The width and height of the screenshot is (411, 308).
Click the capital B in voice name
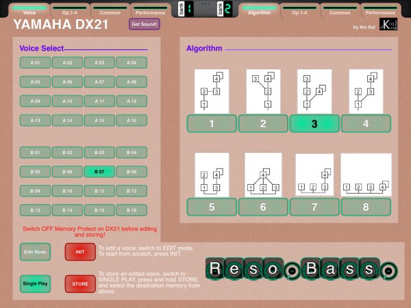click(x=311, y=268)
